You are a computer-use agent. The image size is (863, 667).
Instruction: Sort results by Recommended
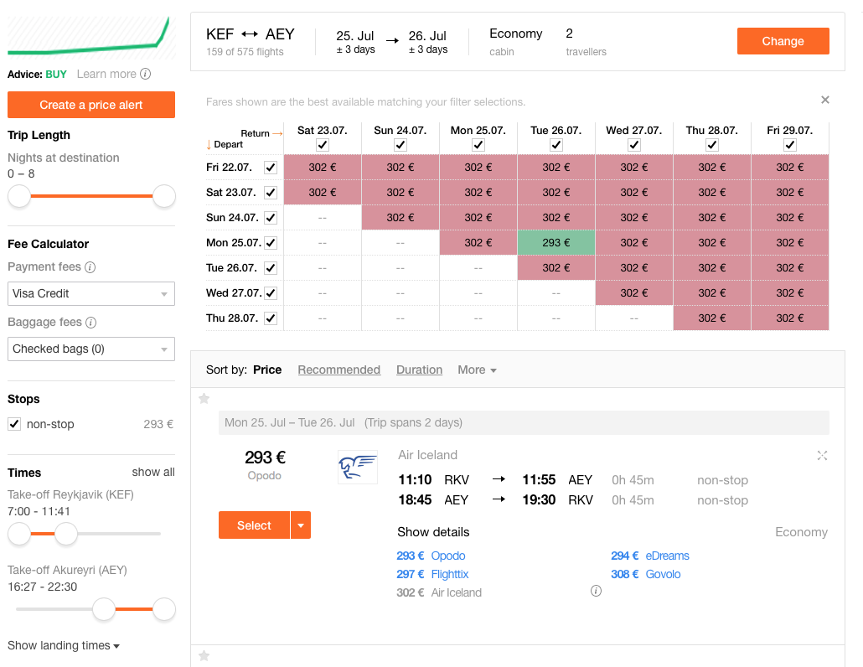[338, 370]
